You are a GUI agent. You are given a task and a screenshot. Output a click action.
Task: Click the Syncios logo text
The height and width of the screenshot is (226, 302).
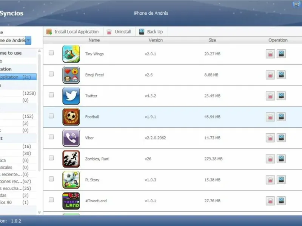point(12,13)
